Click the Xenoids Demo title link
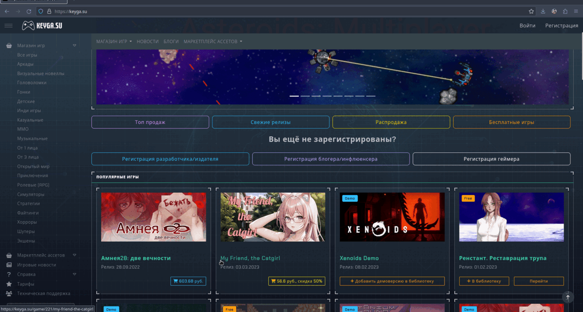Image resolution: width=583 pixels, height=312 pixels. (x=359, y=258)
